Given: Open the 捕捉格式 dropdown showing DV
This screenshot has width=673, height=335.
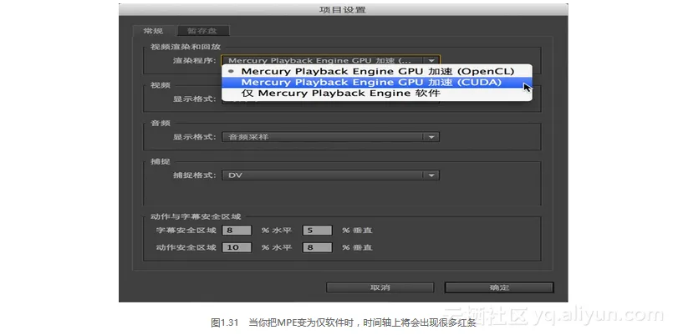Looking at the screenshot, I should [330, 175].
